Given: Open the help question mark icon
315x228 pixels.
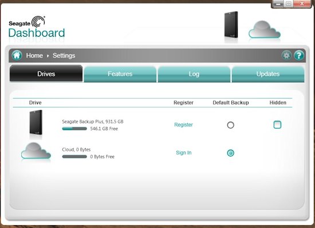Looking at the screenshot, I should 299,55.
